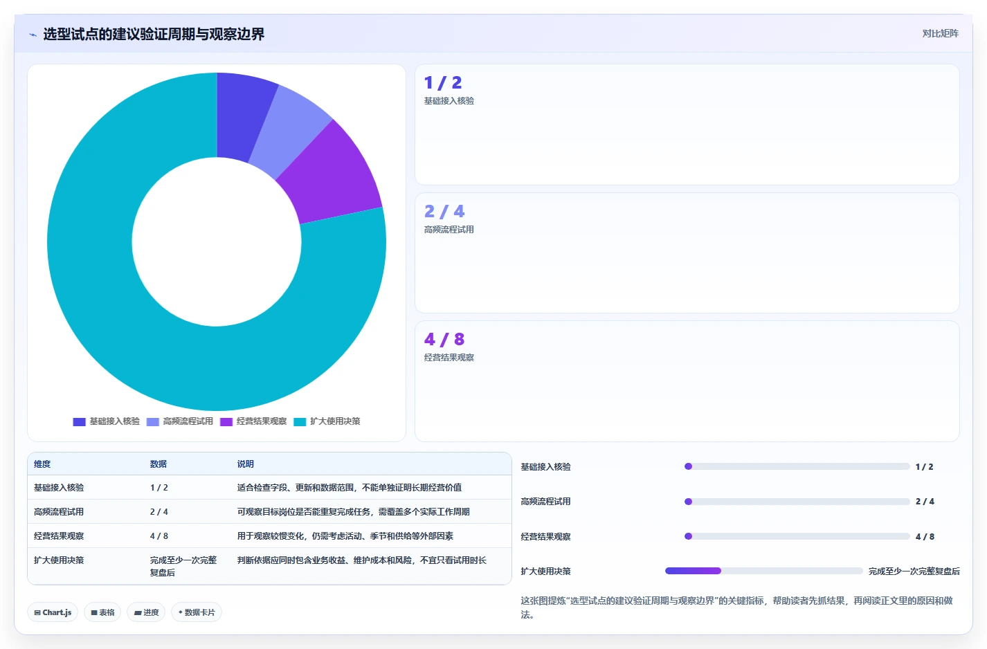The height and width of the screenshot is (649, 987).
Task: Click the 扩大使用决策 legend label
Action: pyautogui.click(x=335, y=421)
